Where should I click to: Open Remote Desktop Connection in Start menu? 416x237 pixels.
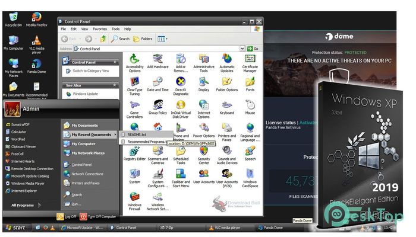pyautogui.click(x=30, y=168)
